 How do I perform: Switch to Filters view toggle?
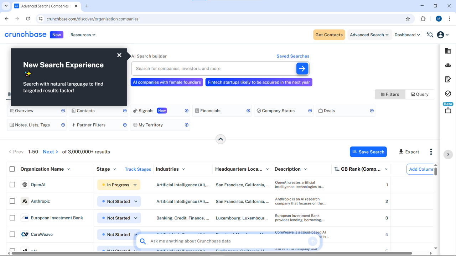390,94
